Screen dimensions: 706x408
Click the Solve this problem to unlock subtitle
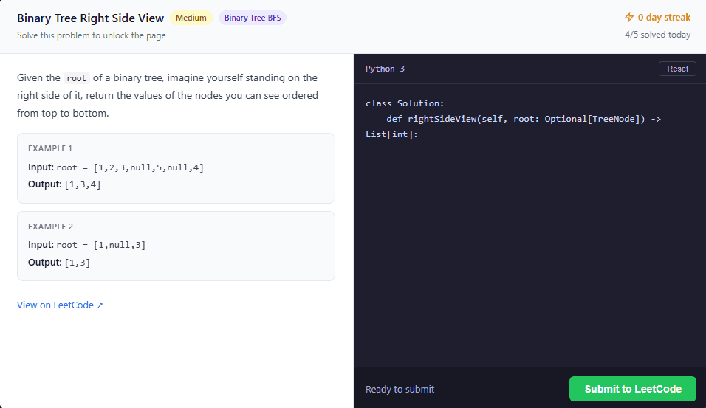92,35
